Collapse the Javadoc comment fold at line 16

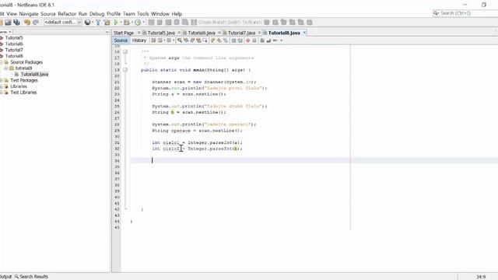125,51
